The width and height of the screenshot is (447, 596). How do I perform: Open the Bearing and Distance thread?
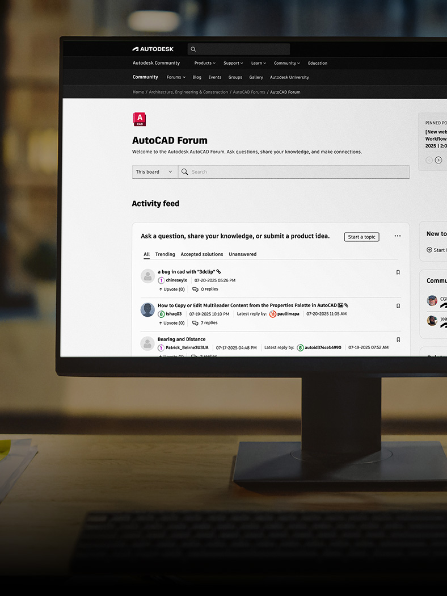pyautogui.click(x=182, y=339)
